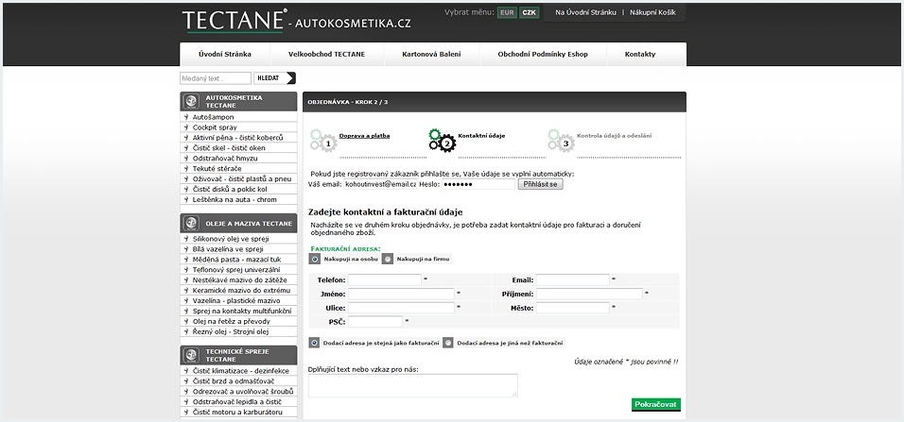The height and width of the screenshot is (422, 904).
Task: Click the Technické spreje category icon
Action: click(190, 354)
